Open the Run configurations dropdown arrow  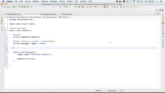[81, 7]
